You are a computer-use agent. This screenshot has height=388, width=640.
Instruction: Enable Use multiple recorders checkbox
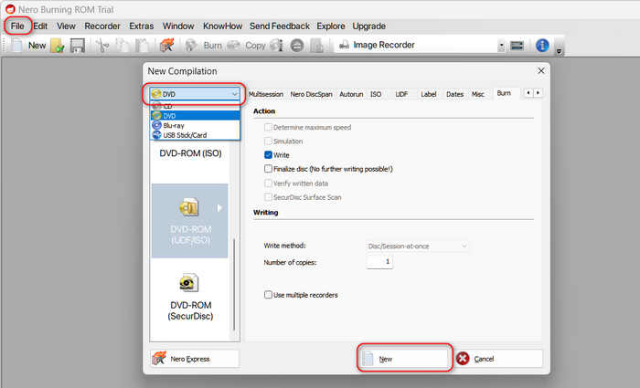point(268,295)
